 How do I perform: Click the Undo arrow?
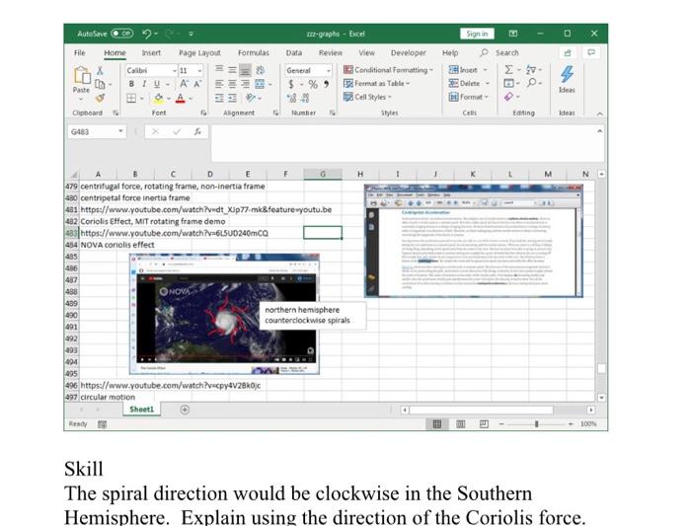(146, 34)
